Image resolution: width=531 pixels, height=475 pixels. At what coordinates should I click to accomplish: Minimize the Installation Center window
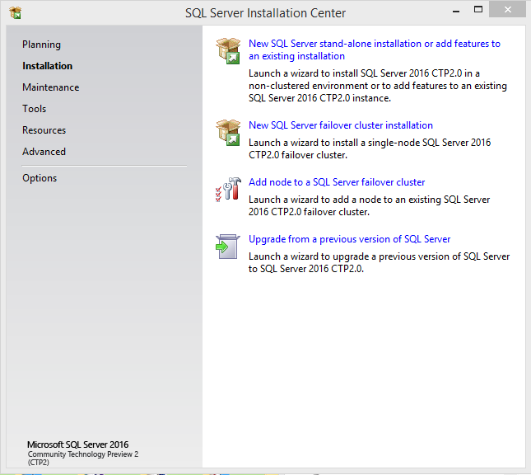click(456, 10)
